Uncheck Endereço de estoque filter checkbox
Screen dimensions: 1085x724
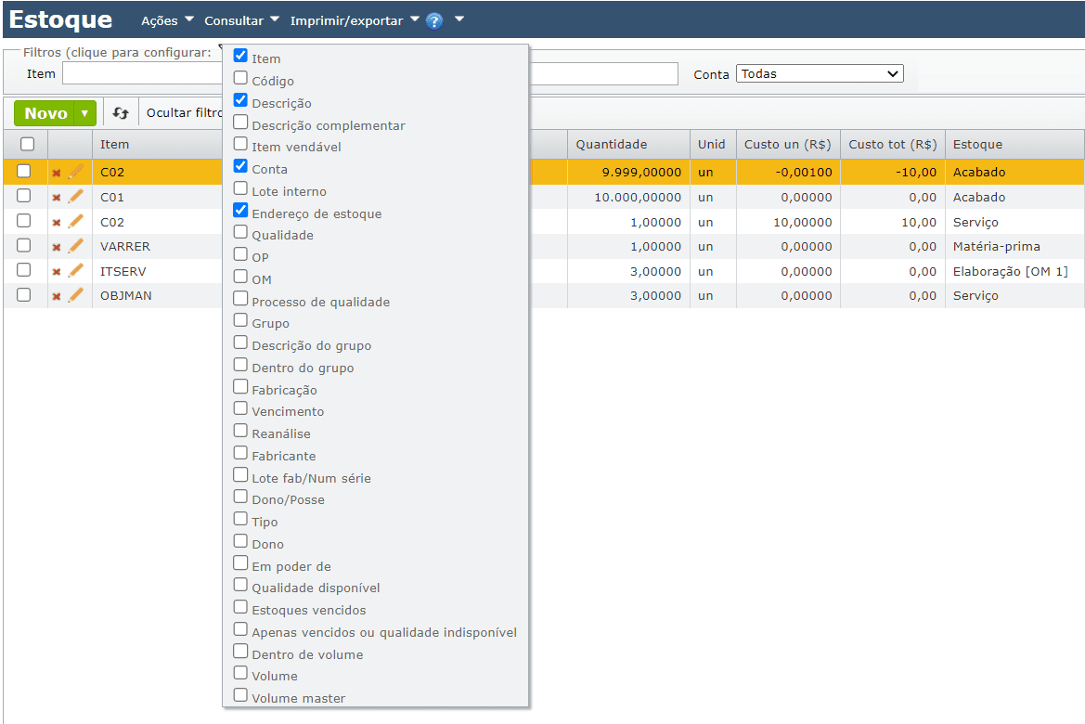pyautogui.click(x=240, y=210)
